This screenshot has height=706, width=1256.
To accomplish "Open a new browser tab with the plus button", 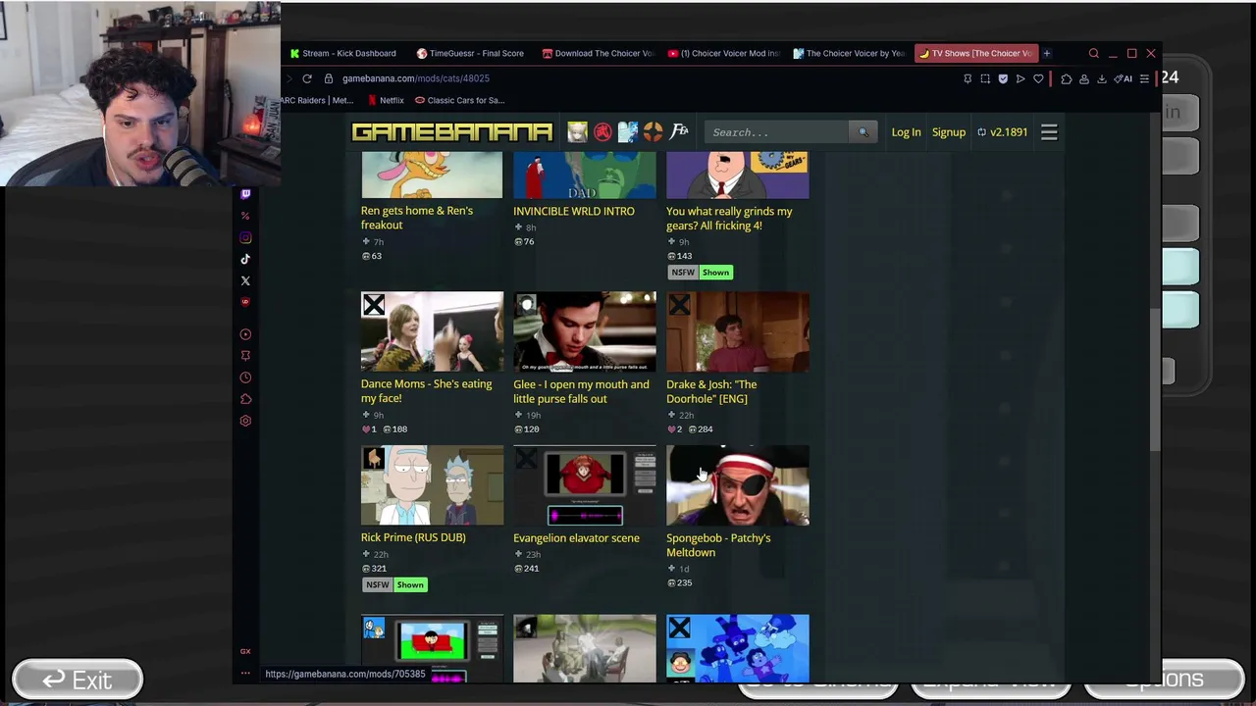I will [1047, 53].
